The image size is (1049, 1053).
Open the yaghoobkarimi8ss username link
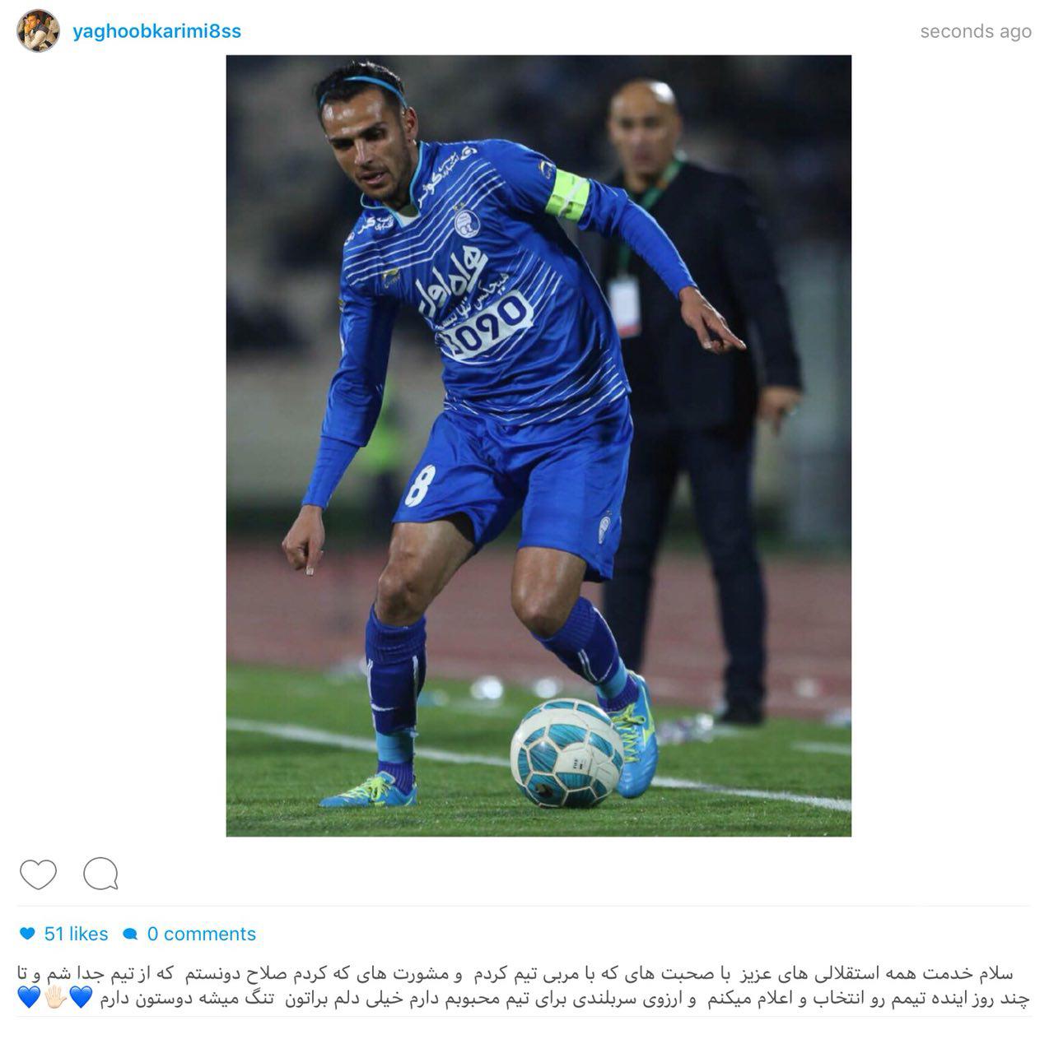(x=156, y=31)
